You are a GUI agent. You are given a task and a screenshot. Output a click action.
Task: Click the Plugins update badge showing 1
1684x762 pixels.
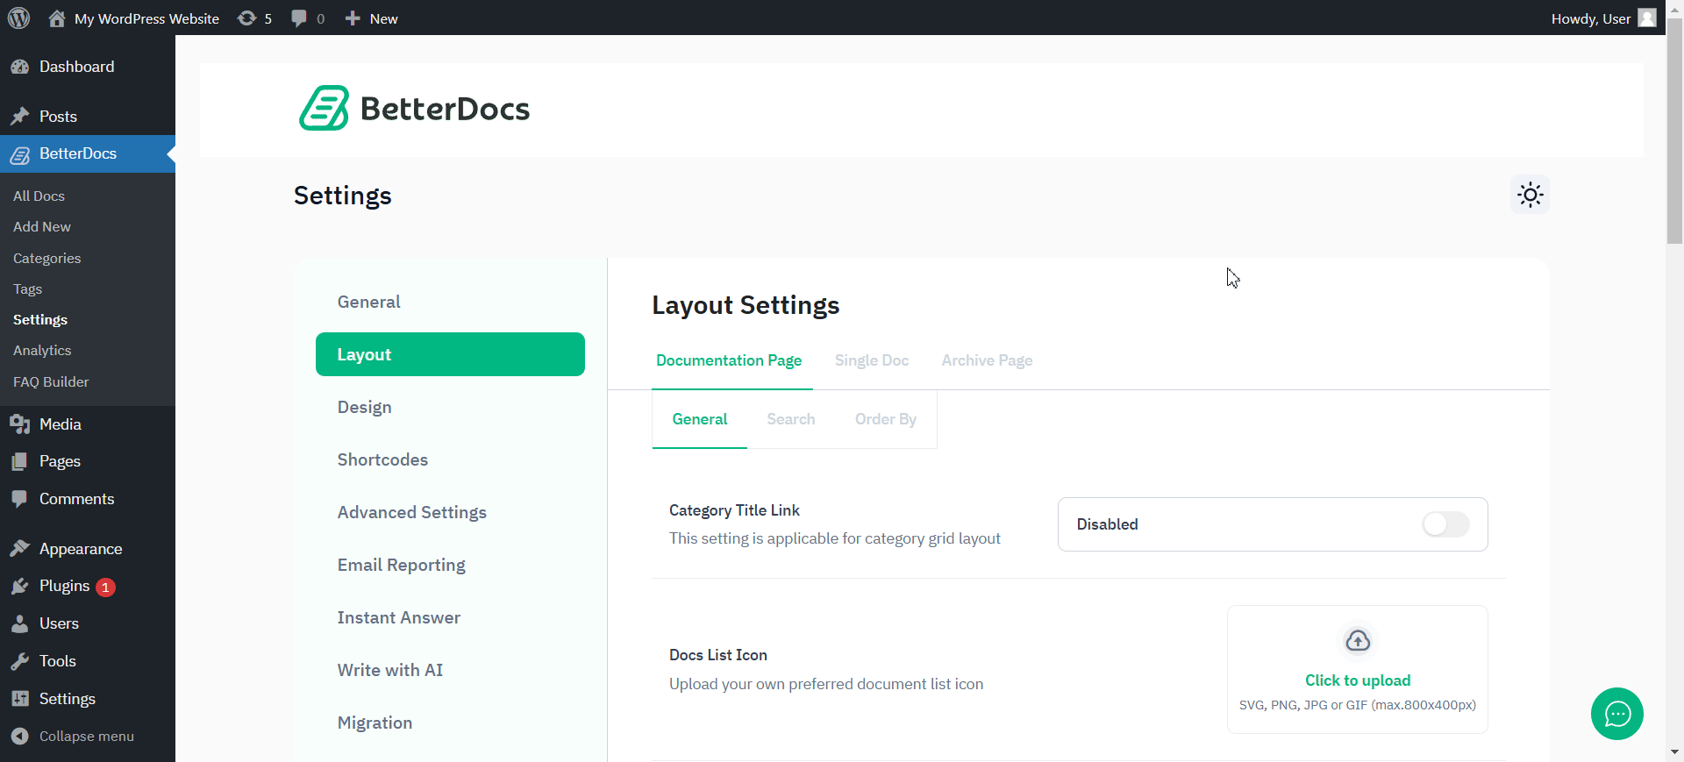point(105,588)
